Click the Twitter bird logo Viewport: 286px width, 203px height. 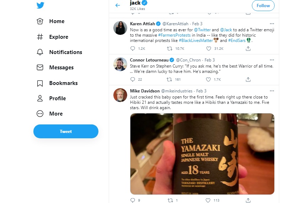(40, 5)
